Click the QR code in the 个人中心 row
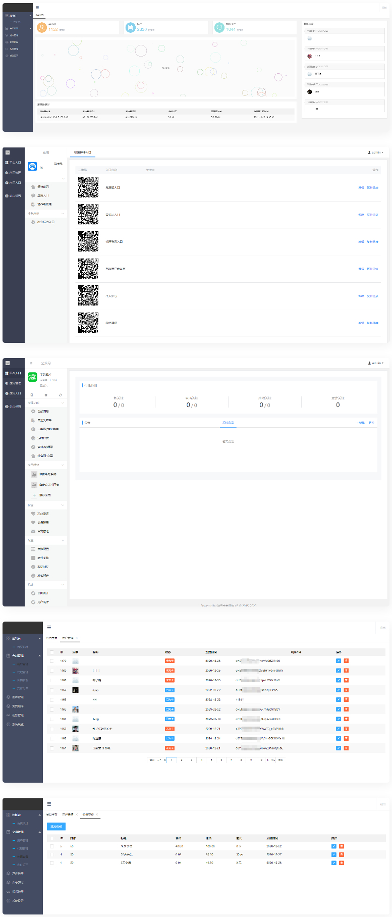392x917 pixels. (x=88, y=295)
